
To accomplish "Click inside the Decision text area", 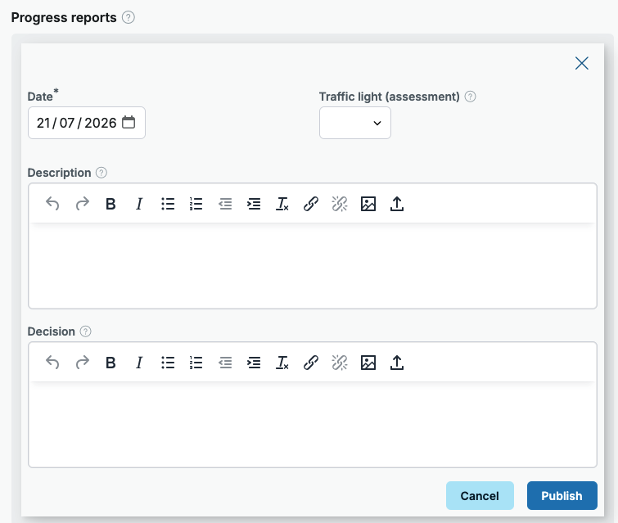I will [313, 425].
